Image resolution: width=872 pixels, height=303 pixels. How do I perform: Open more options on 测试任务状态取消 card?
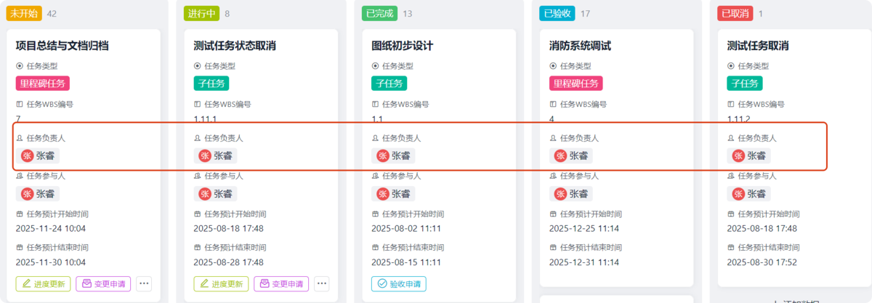coord(322,283)
